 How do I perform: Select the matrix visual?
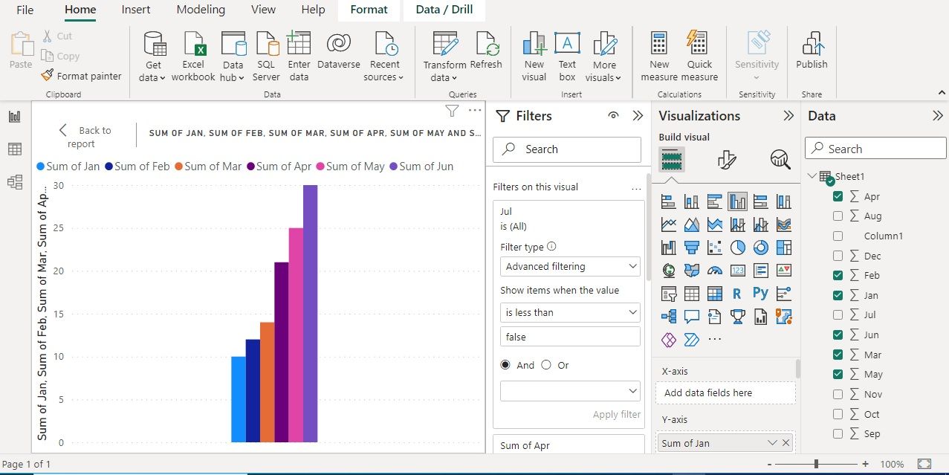pos(714,293)
